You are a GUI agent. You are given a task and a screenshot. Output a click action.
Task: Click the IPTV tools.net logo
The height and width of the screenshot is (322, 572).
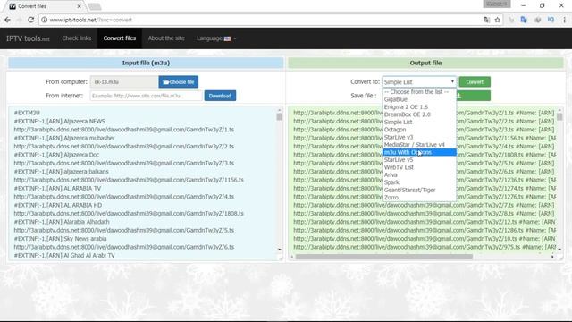(28, 38)
